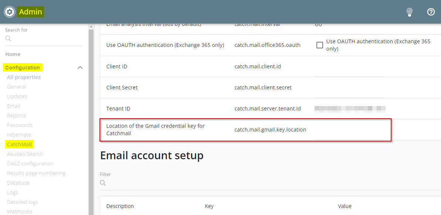Open the Home menu item
Viewport: 441px width, 215px height.
coord(13,54)
